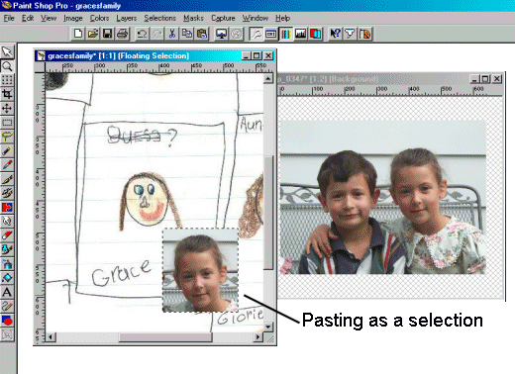515x374 pixels.
Task: Select the Arrow pointer tool
Action: (7, 51)
